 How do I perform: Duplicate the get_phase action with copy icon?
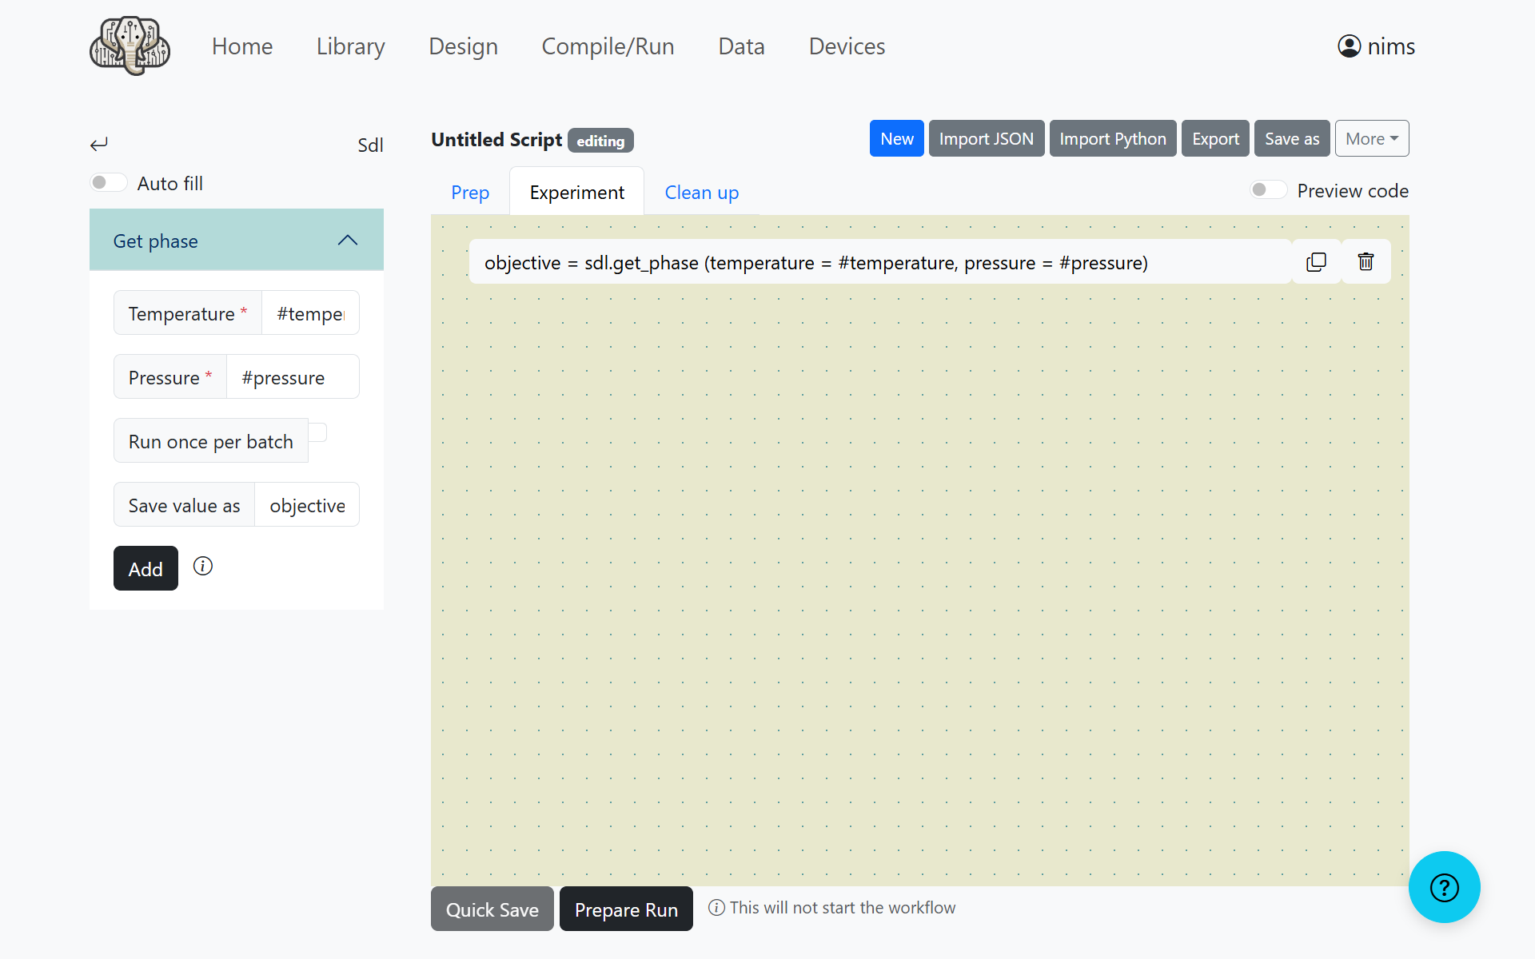pyautogui.click(x=1316, y=262)
